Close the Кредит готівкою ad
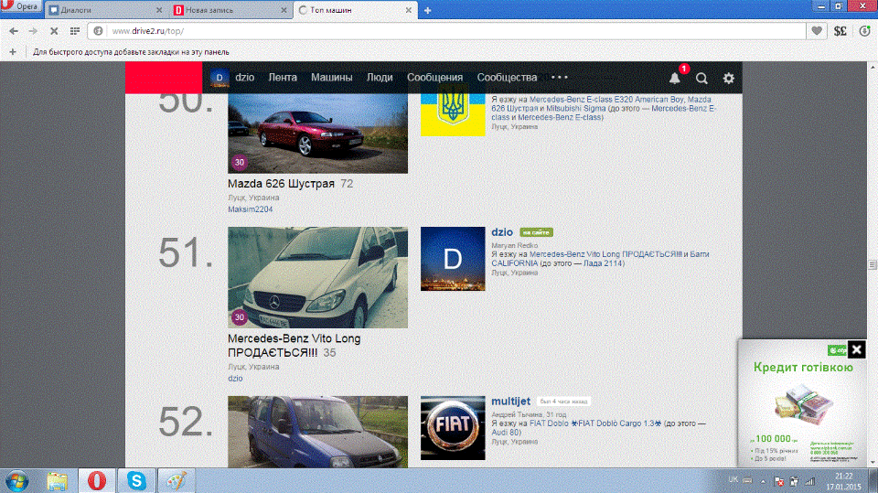Viewport: 878px width, 493px height. (x=857, y=349)
